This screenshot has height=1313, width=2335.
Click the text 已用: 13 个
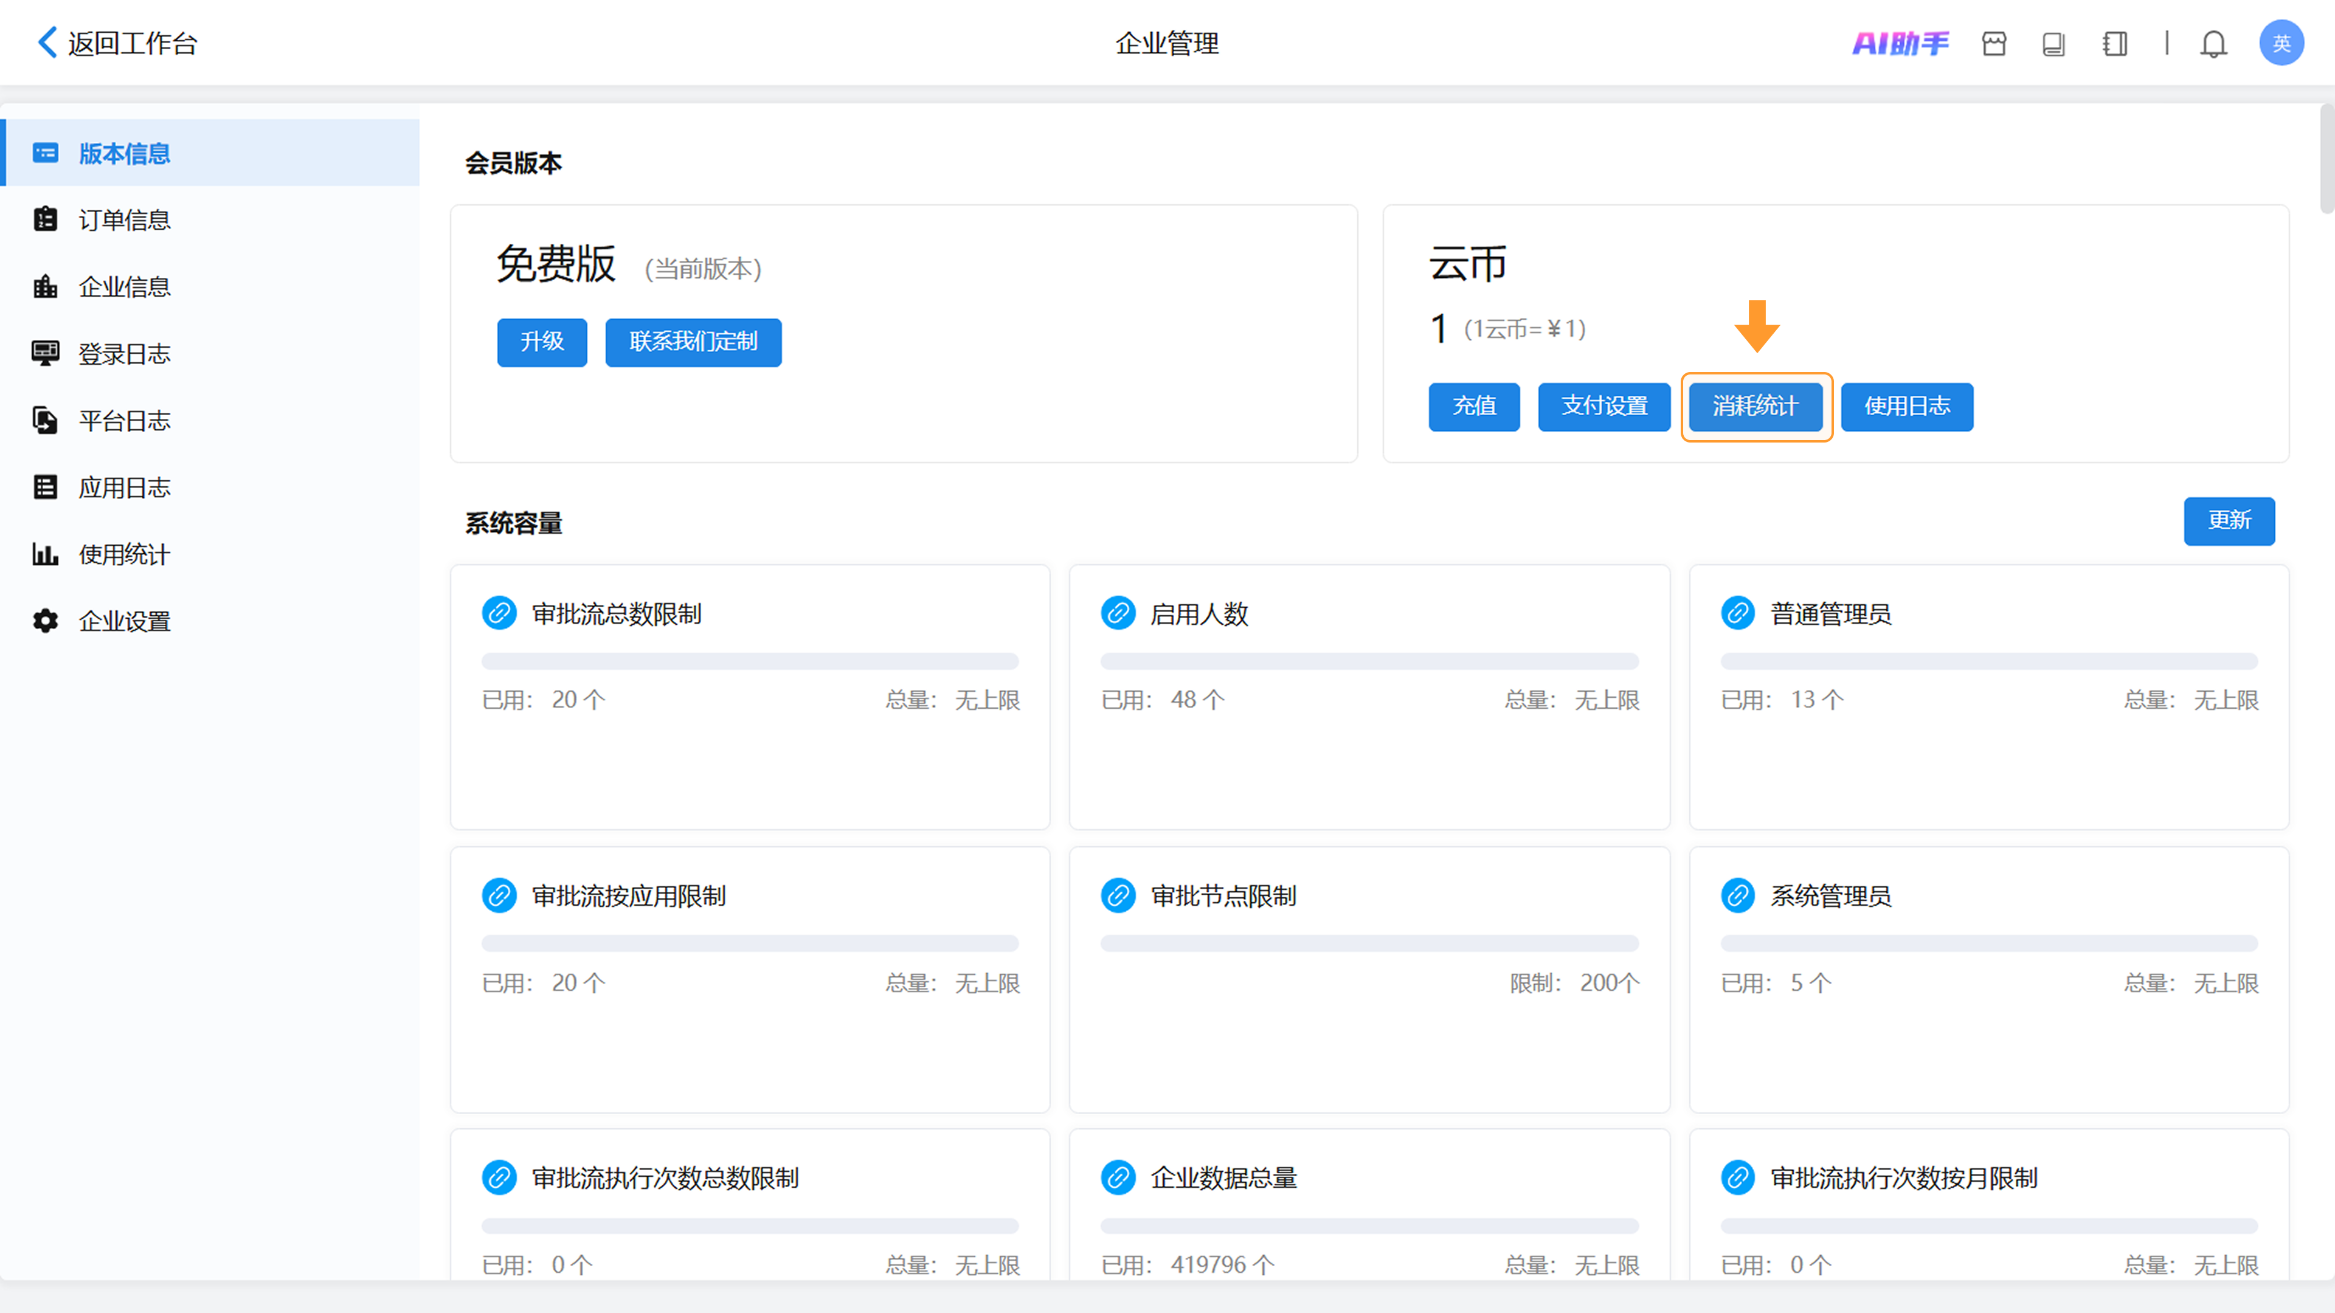[1782, 700]
